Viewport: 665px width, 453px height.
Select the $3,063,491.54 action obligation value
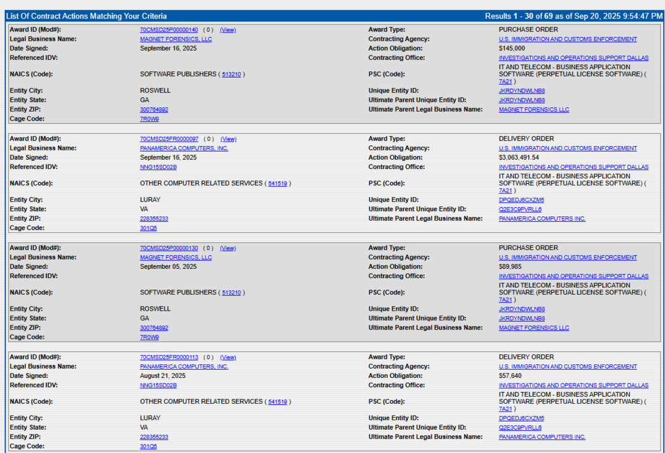point(518,158)
